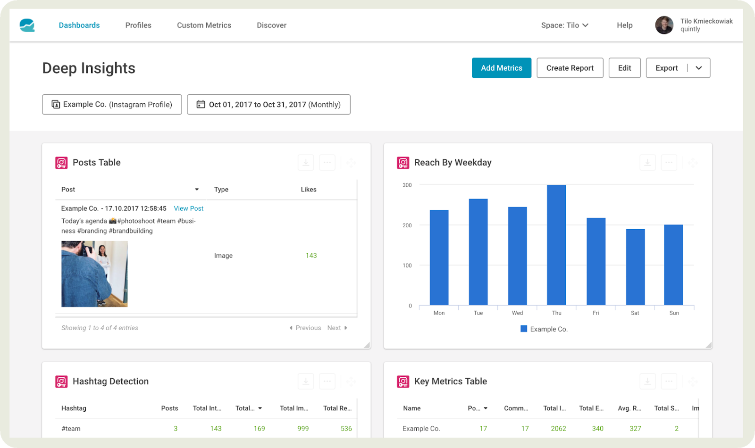Go to Custom Metrics
755x448 pixels.
pyautogui.click(x=204, y=25)
